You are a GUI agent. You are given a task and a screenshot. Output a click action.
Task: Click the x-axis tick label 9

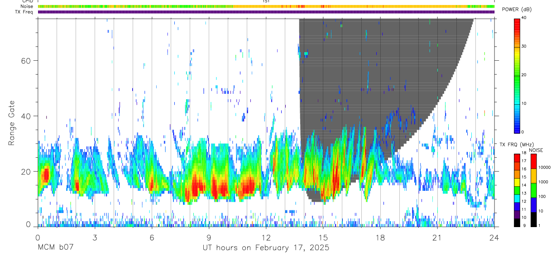pos(209,238)
